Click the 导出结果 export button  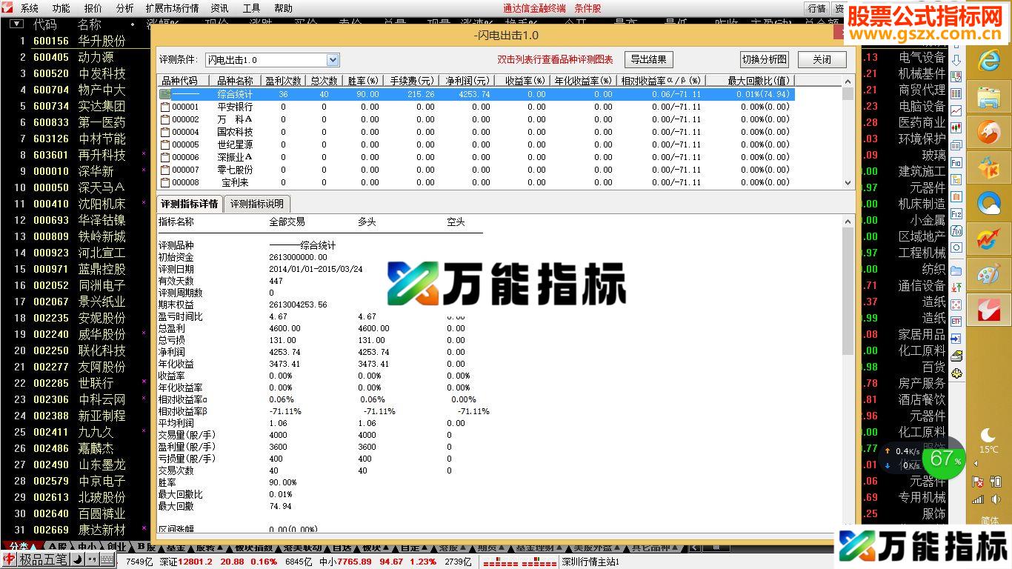click(648, 59)
